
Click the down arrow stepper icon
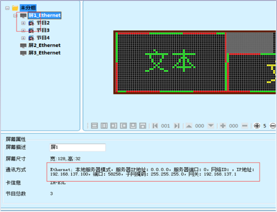click(211, 126)
